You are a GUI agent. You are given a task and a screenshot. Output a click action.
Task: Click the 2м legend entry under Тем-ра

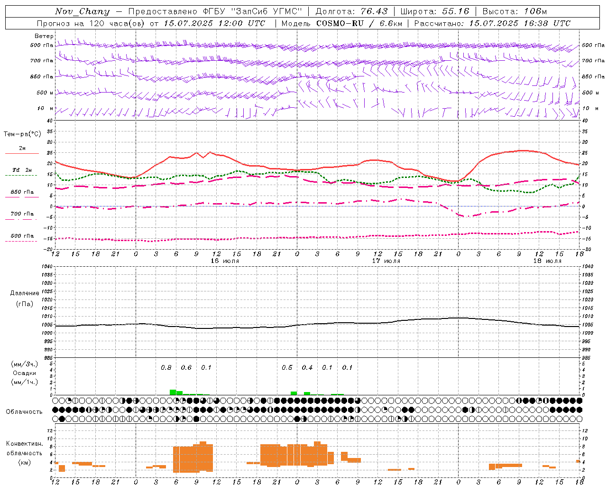click(22, 149)
